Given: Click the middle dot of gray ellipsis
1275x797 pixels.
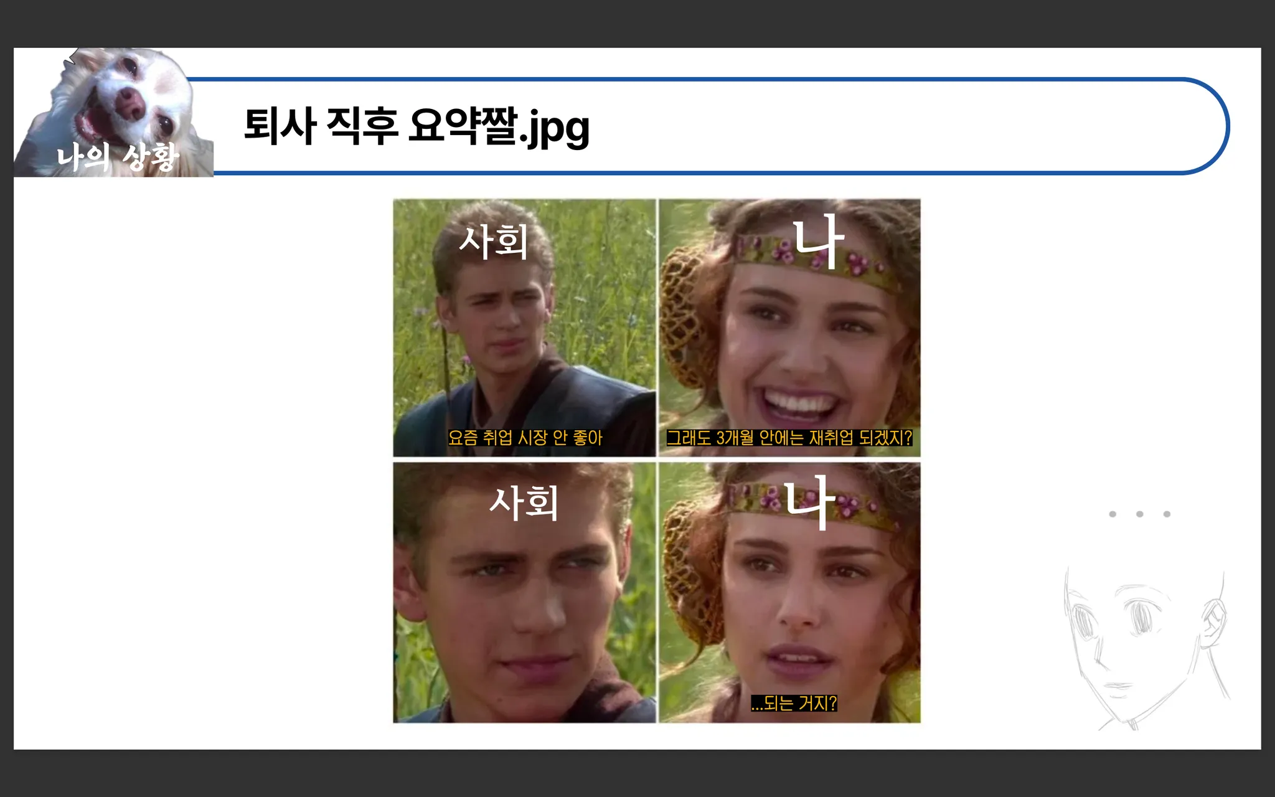Looking at the screenshot, I should 1139,514.
